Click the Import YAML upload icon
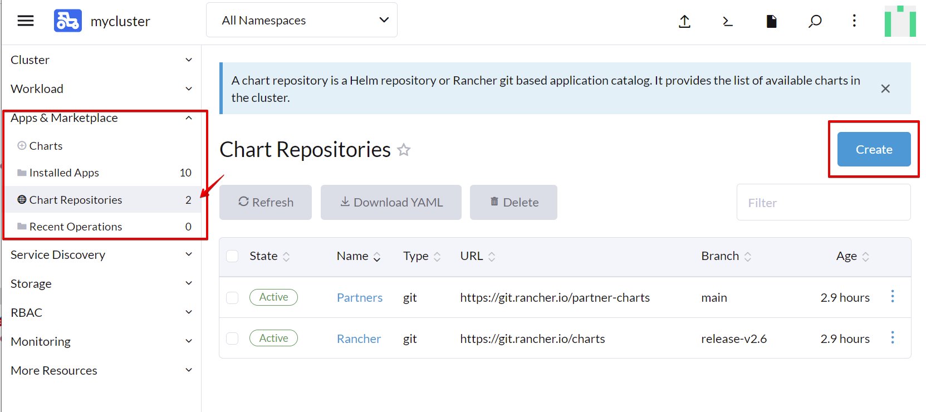Screen dimensions: 926x412 pos(685,21)
